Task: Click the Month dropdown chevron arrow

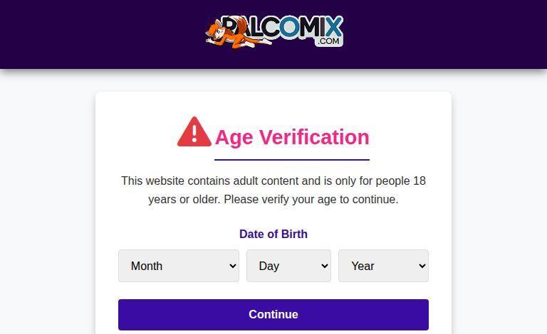Action: pos(233,266)
